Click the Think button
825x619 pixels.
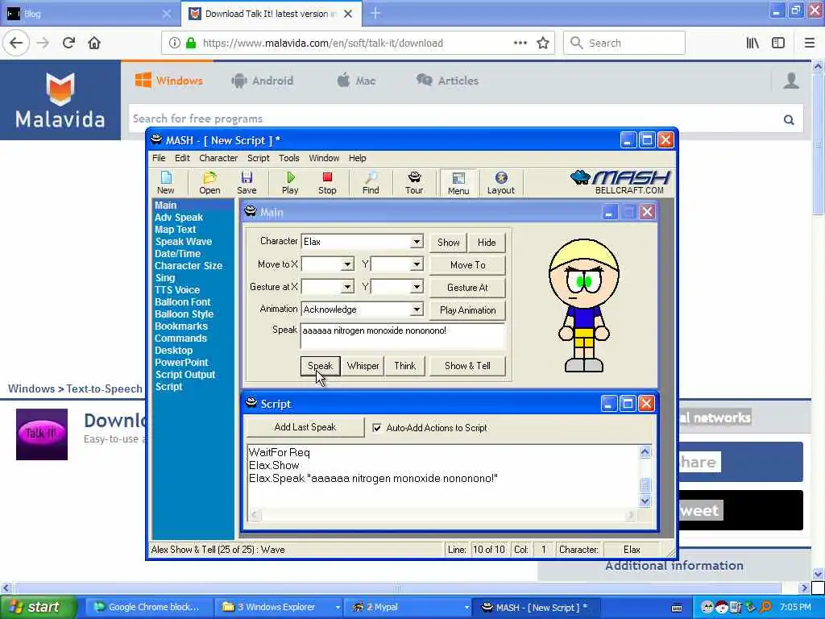[x=404, y=366]
